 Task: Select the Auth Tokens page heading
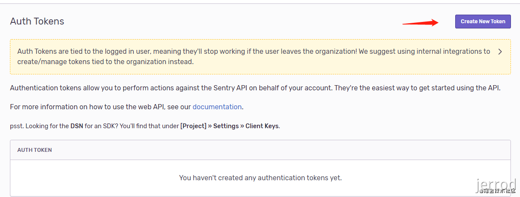click(x=37, y=21)
